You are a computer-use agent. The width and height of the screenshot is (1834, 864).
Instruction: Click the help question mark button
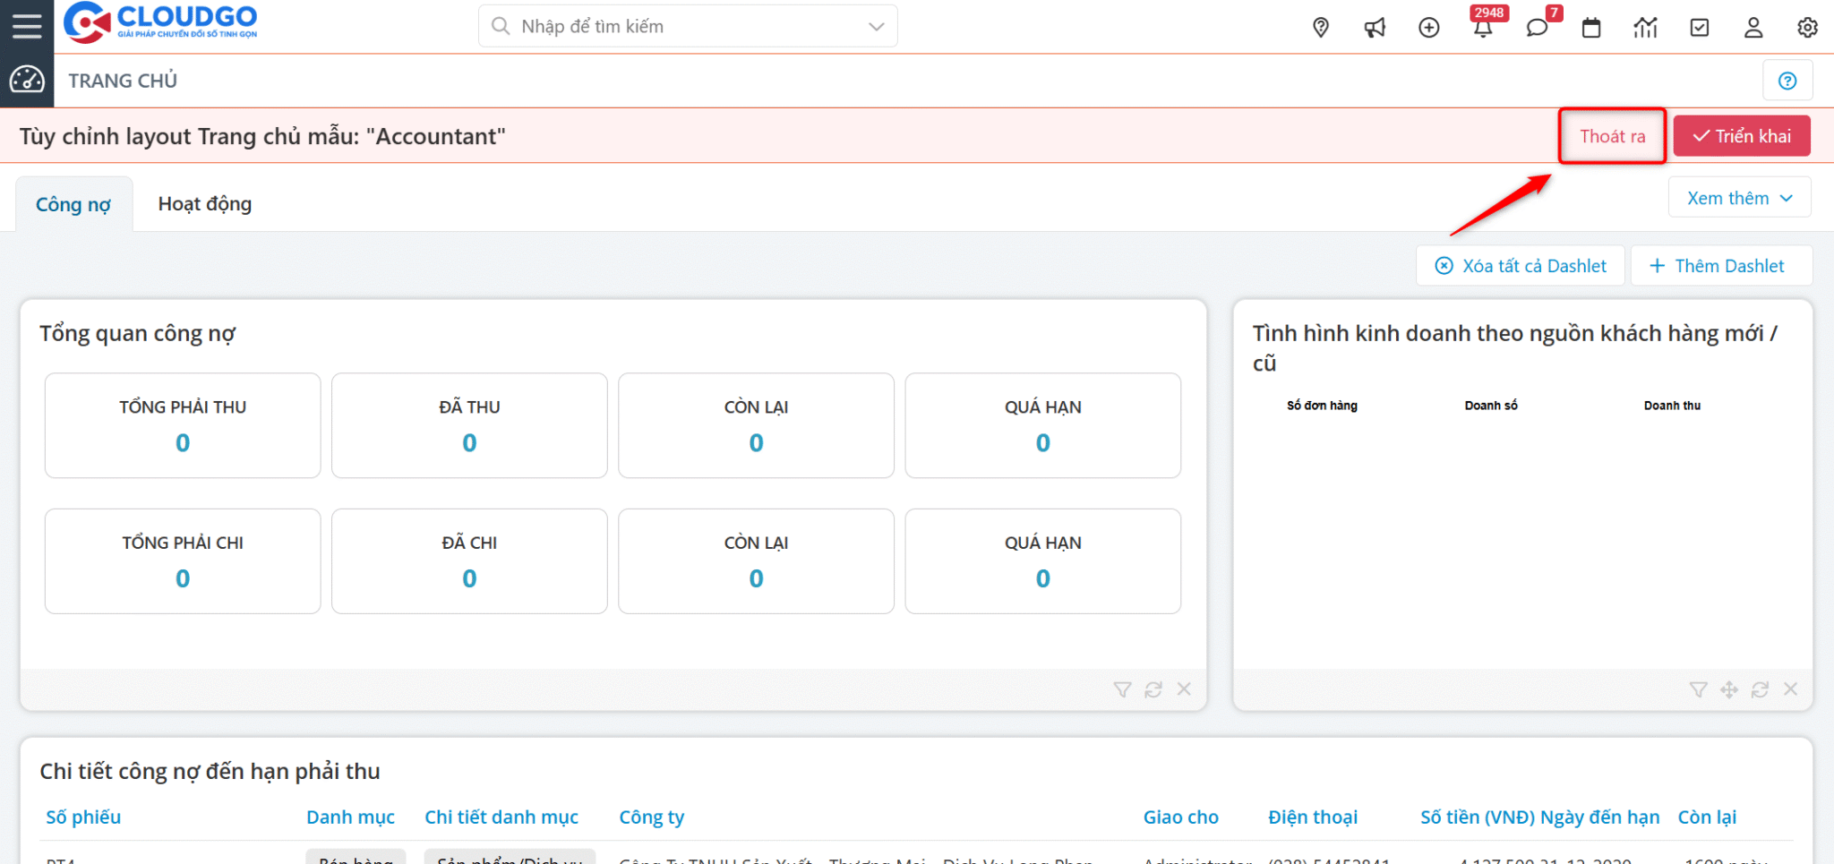(1787, 81)
